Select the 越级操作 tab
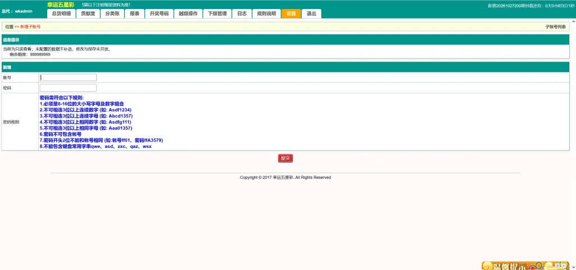576x270 pixels. (x=188, y=13)
